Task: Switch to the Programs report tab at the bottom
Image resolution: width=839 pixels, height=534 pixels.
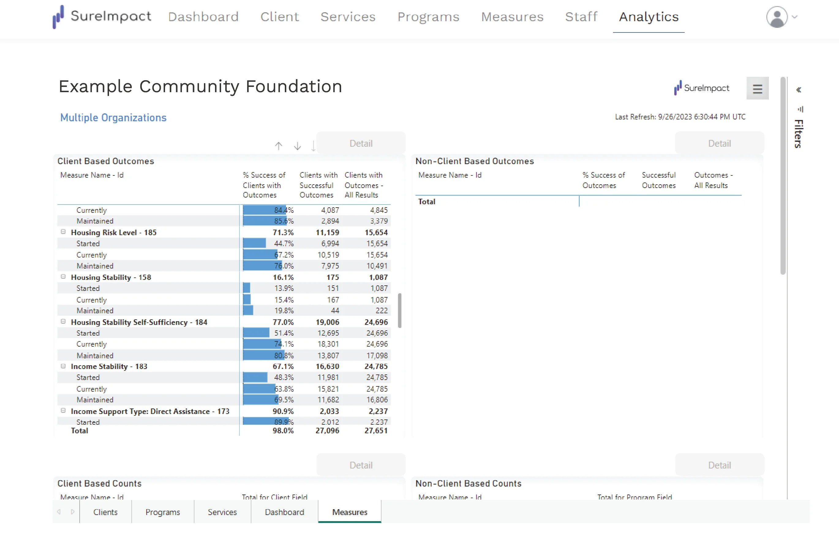Action: tap(163, 512)
